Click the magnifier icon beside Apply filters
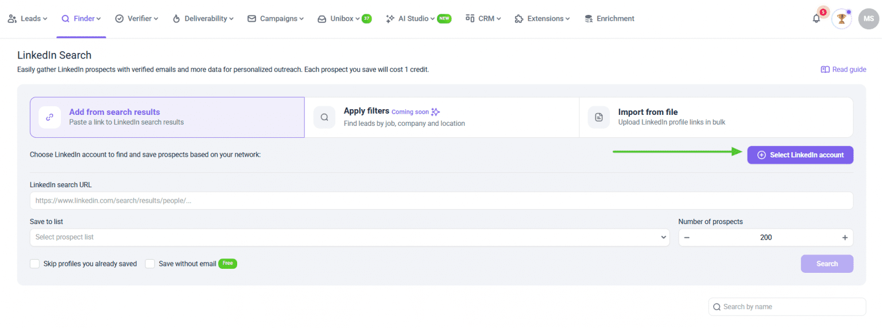This screenshot has height=328, width=882. [x=324, y=117]
